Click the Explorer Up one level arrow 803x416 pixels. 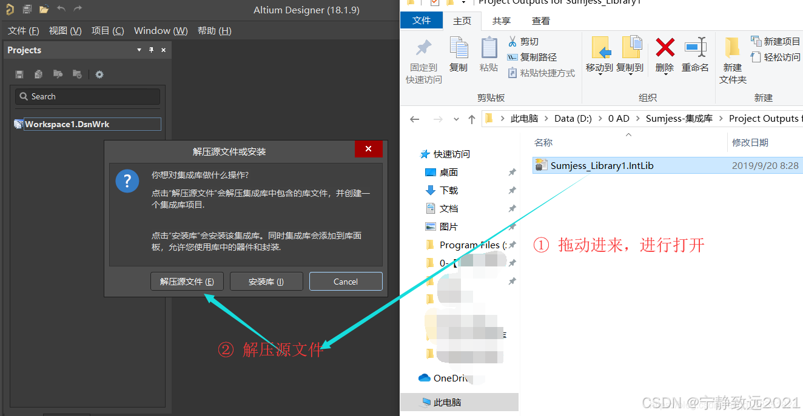[x=471, y=119]
